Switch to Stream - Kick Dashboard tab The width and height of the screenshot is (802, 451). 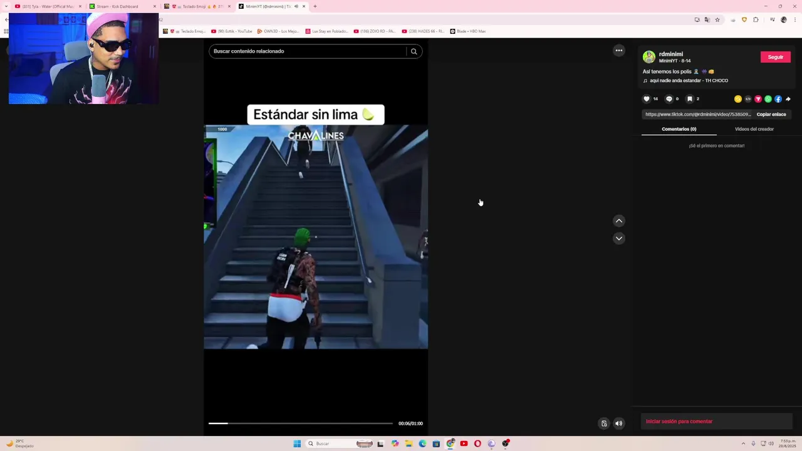click(x=122, y=6)
